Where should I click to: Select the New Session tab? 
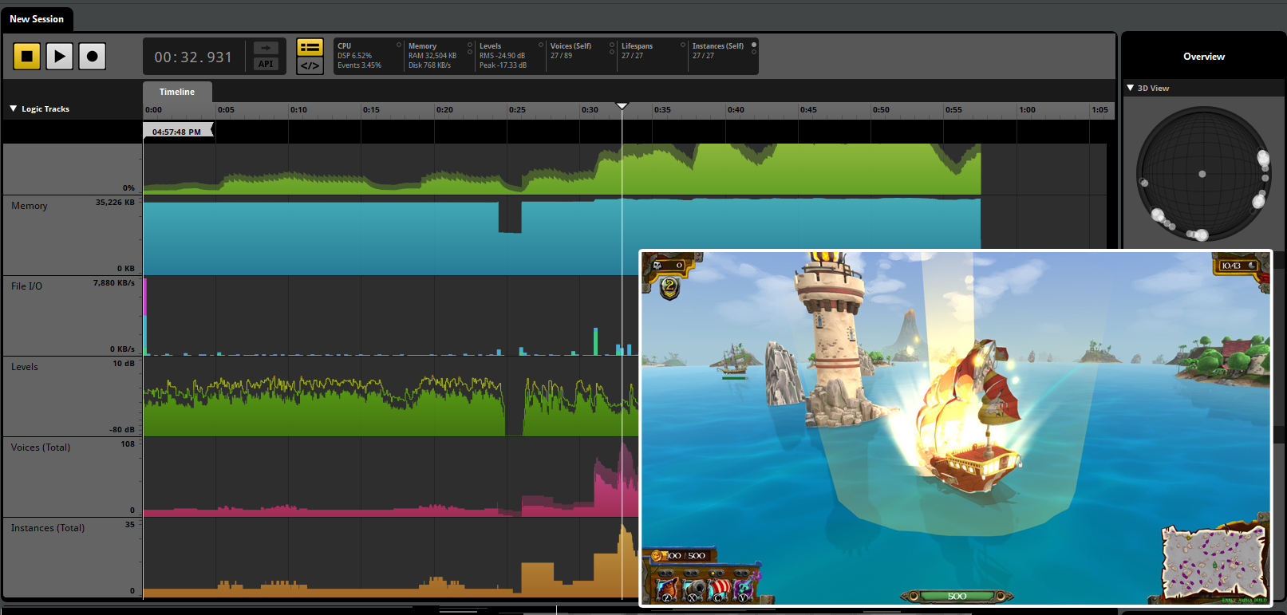pos(37,19)
